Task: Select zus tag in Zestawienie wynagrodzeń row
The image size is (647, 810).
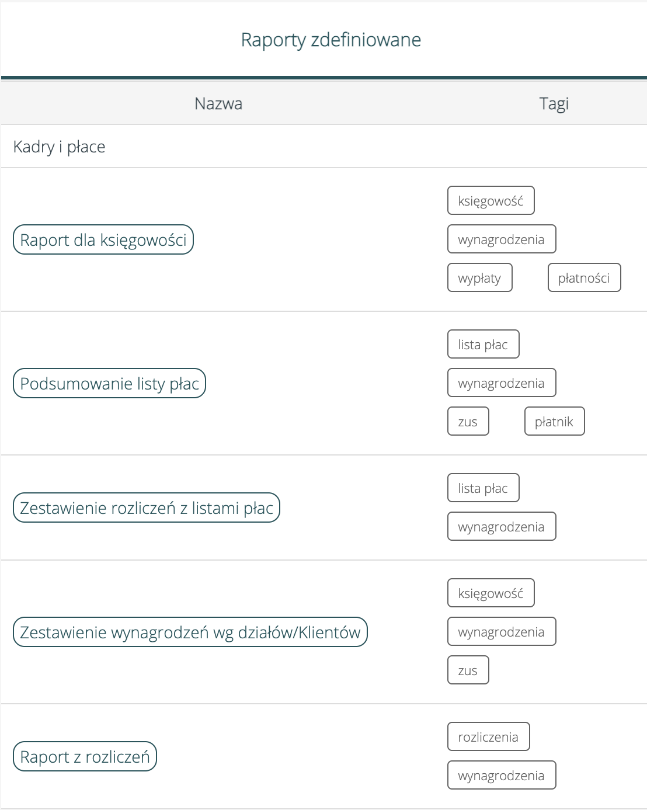Action: pyautogui.click(x=468, y=670)
